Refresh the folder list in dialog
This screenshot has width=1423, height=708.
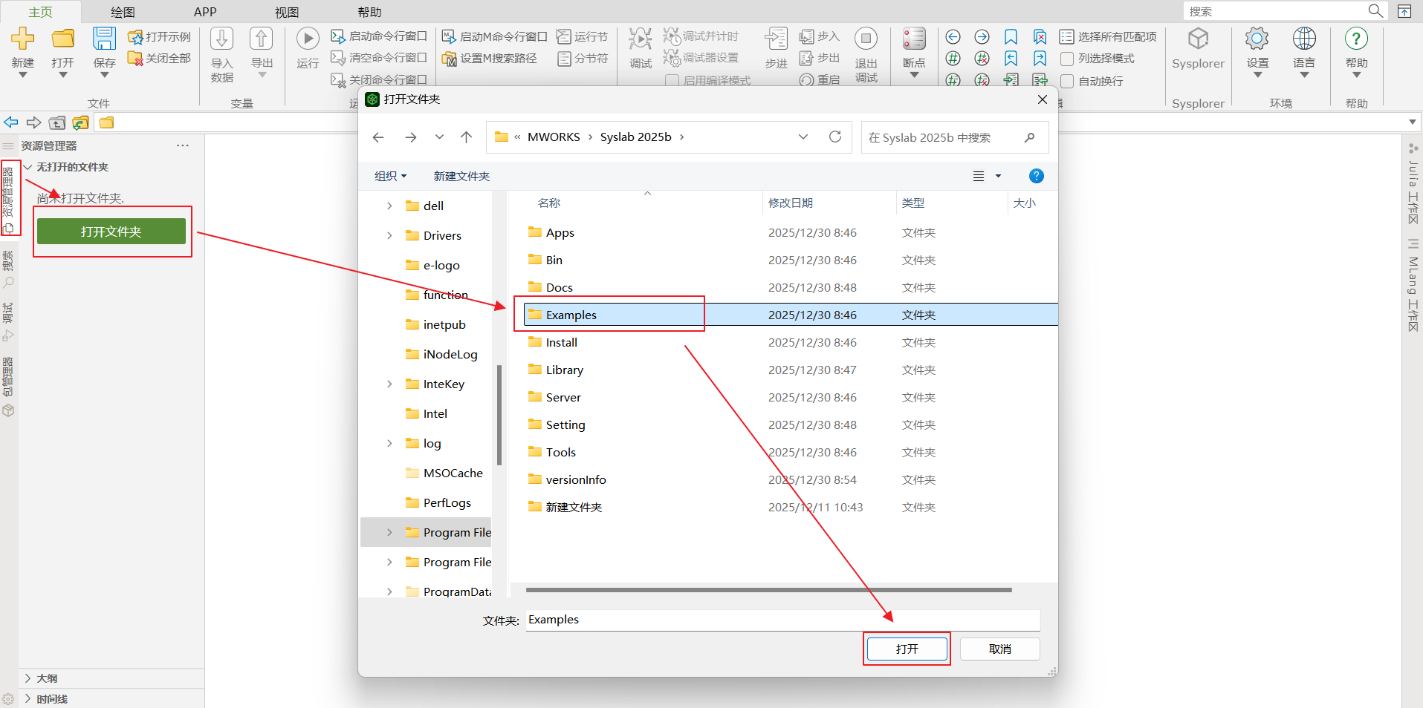coord(835,137)
